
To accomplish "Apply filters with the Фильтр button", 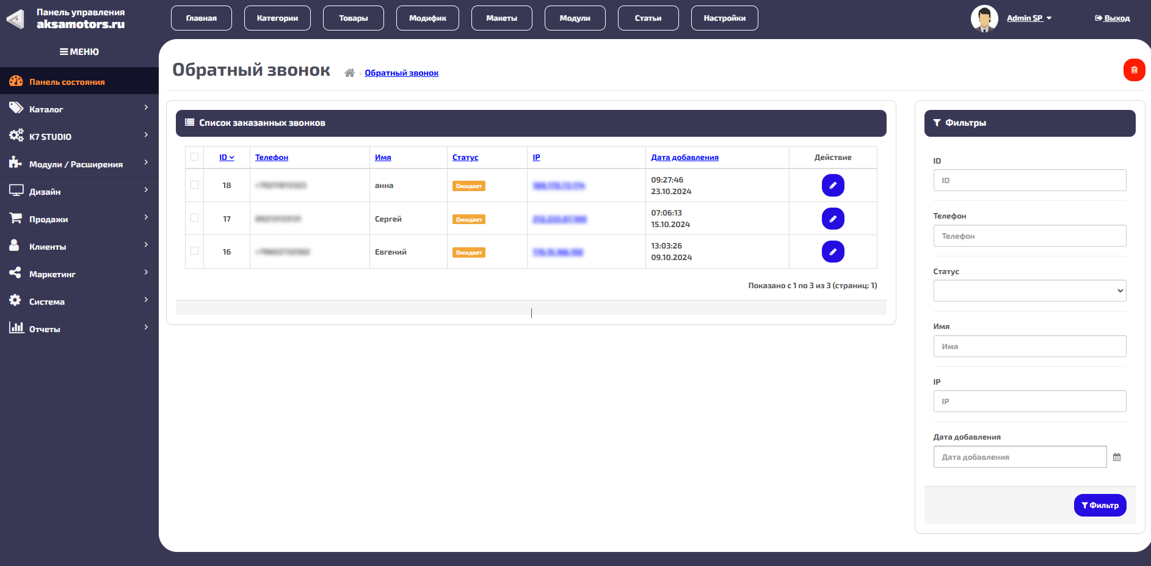I will [x=1100, y=505].
